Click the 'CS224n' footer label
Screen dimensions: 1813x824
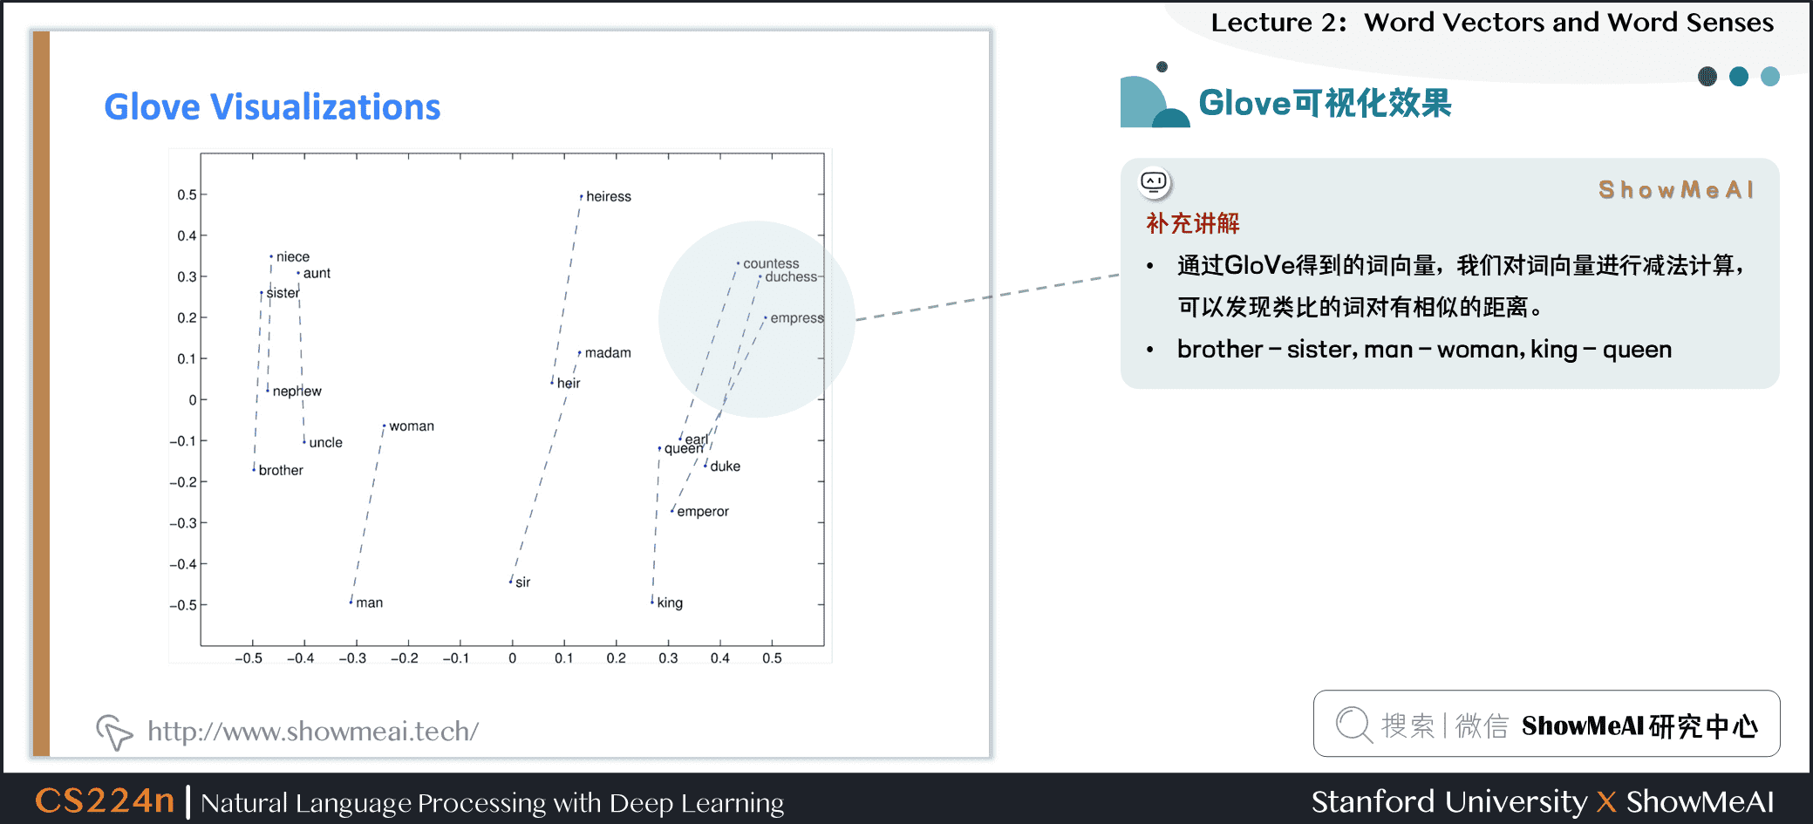(x=105, y=800)
